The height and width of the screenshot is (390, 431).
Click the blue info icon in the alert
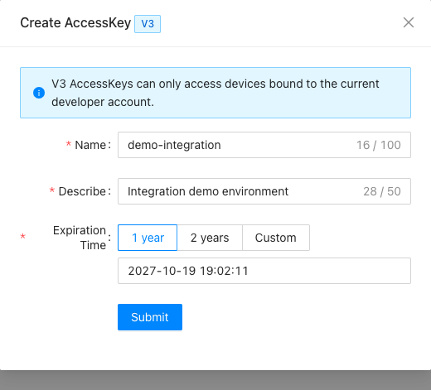tap(39, 93)
